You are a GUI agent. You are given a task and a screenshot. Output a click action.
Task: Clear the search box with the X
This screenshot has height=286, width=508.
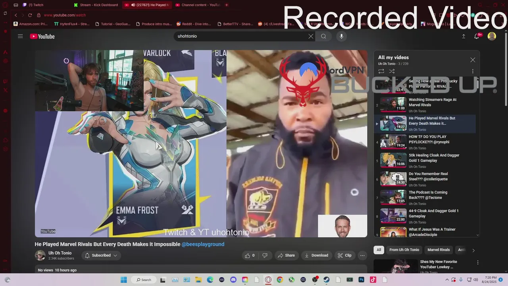tap(311, 36)
